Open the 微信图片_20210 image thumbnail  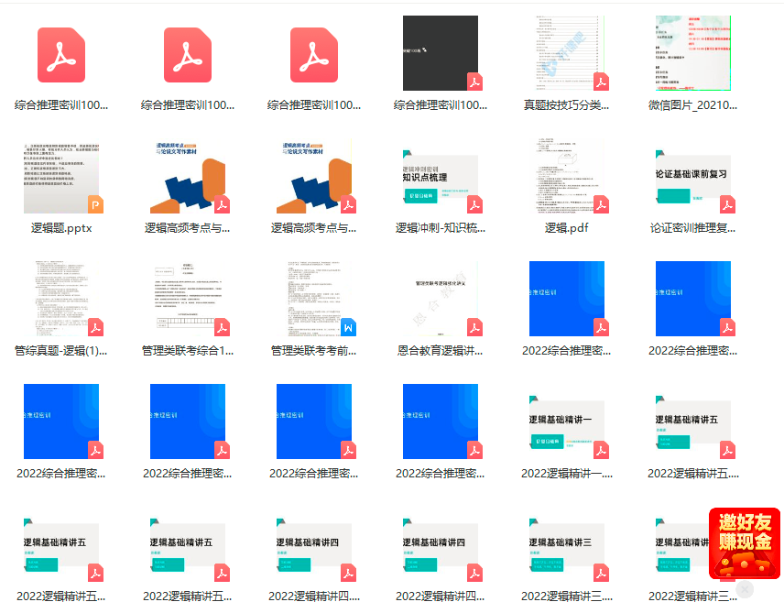(x=692, y=55)
